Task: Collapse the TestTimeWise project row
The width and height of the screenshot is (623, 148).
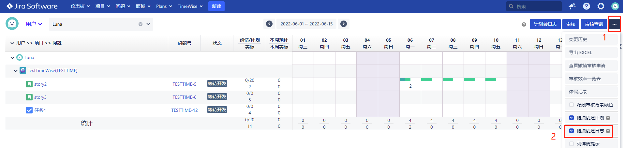Action: click(16, 71)
